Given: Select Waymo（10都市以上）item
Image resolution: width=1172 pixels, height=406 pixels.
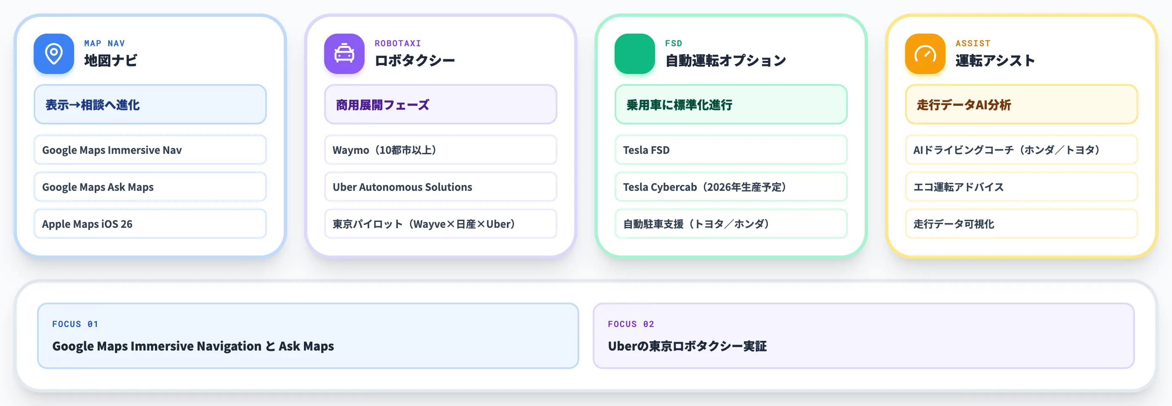Looking at the screenshot, I should point(440,150).
